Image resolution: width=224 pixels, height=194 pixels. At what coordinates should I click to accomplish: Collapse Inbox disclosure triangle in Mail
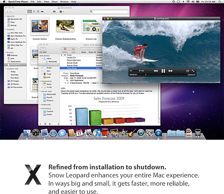(x=42, y=59)
